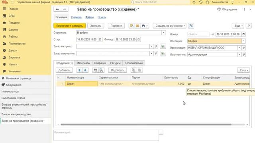Expand the Заказ покупателя dropdown
The image size is (255, 143).
[x=151, y=53]
